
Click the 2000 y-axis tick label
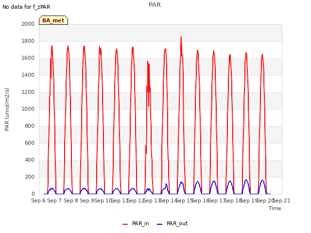[x=28, y=24]
